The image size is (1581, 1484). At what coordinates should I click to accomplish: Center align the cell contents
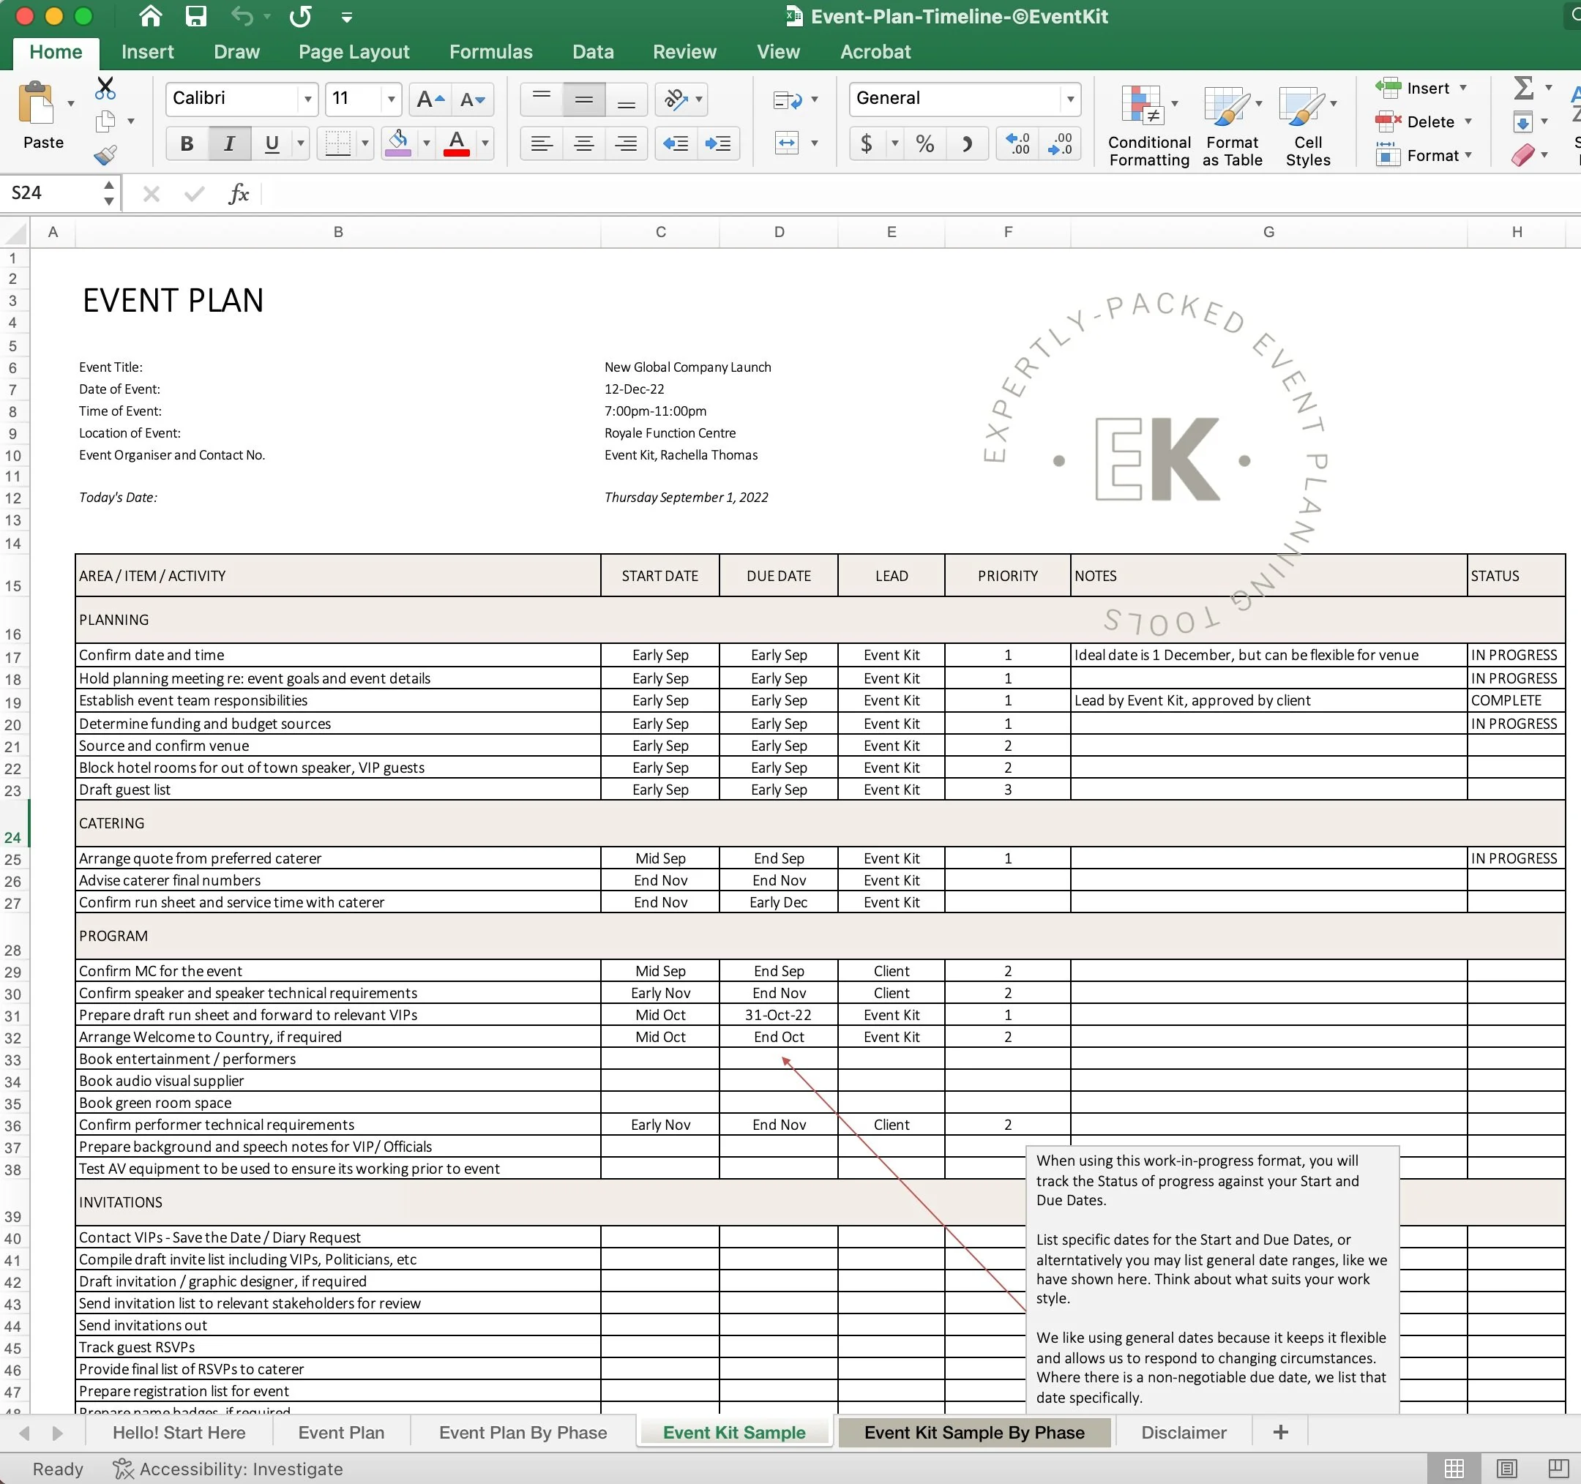[x=584, y=143]
